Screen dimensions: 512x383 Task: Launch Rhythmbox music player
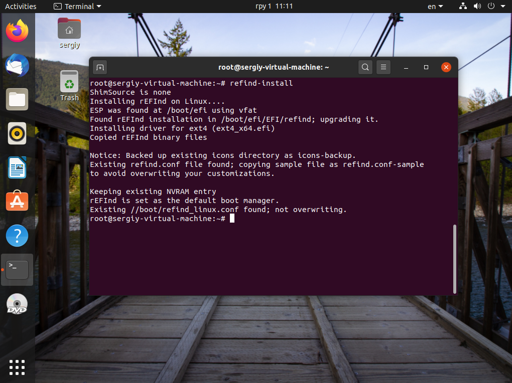(x=17, y=134)
